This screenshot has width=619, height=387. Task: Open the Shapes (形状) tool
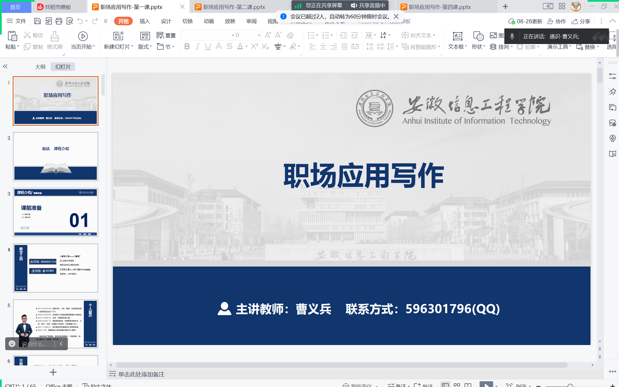click(478, 40)
